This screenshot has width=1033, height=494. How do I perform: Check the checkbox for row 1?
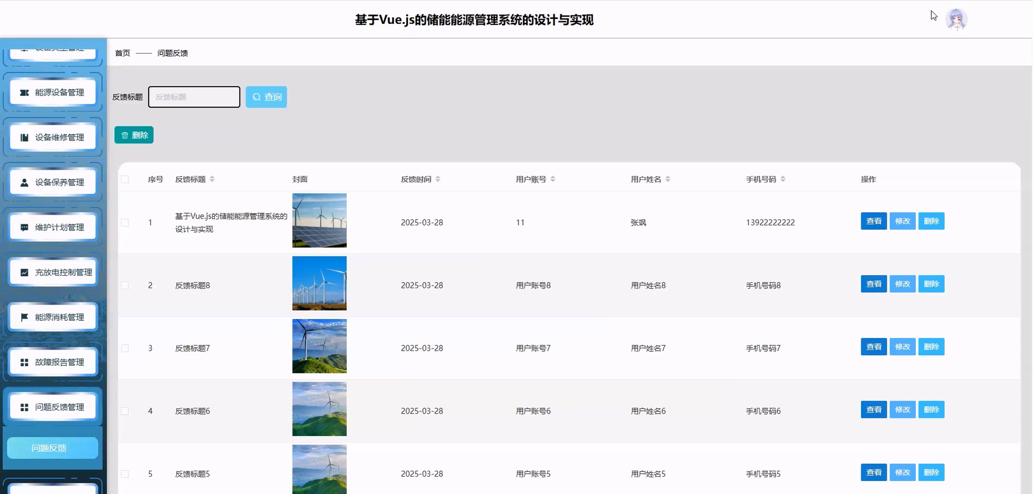pyautogui.click(x=125, y=223)
